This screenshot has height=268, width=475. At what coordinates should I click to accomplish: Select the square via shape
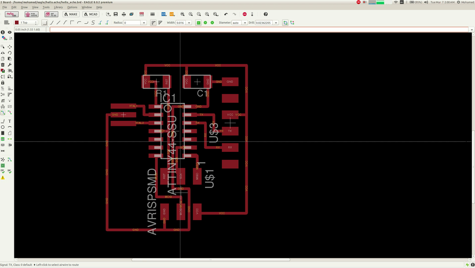click(199, 23)
